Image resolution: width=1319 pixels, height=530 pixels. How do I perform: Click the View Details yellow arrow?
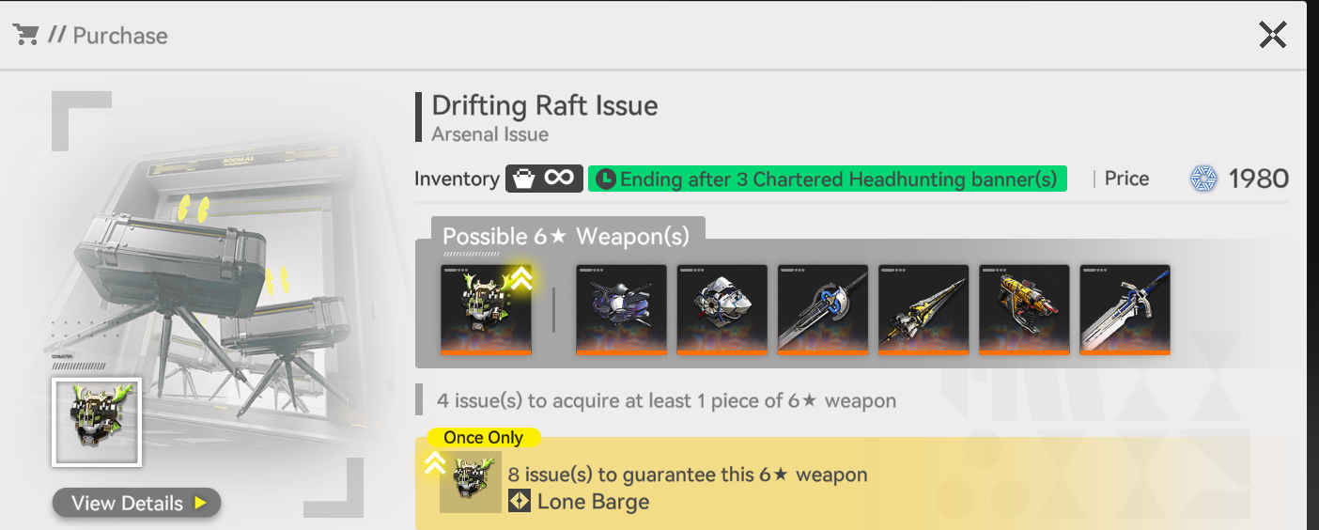pyautogui.click(x=200, y=503)
